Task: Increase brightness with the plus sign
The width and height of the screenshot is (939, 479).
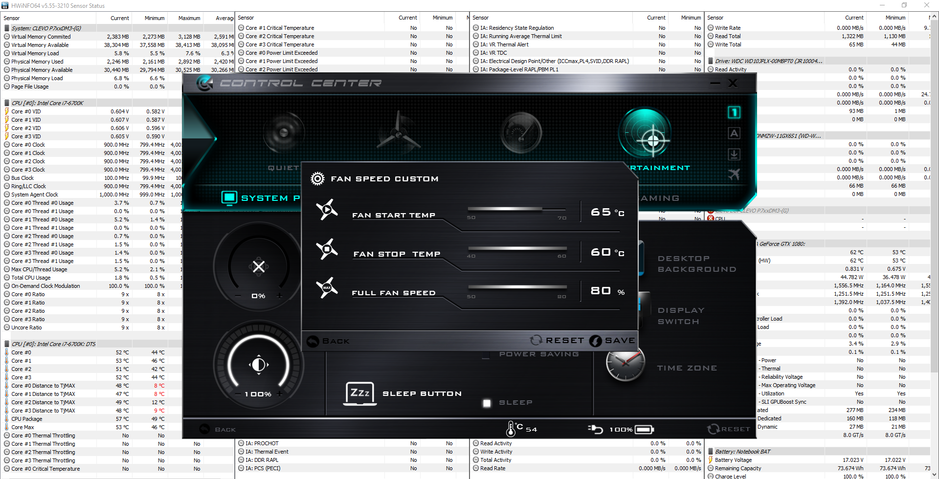Action: click(280, 393)
